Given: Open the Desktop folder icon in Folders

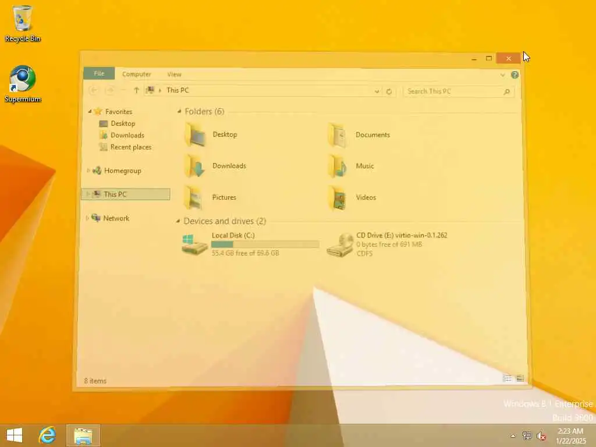Looking at the screenshot, I should pyautogui.click(x=196, y=134).
